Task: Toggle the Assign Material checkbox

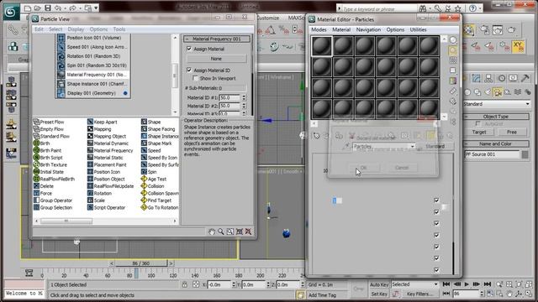Action: pos(189,49)
